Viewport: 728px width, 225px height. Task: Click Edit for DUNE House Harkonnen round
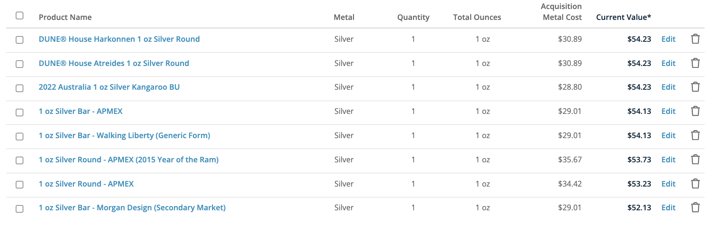[668, 39]
